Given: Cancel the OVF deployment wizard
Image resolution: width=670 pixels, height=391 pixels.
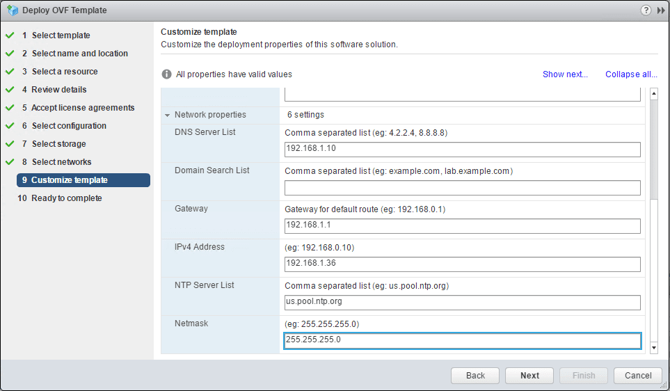Looking at the screenshot, I should (x=638, y=376).
